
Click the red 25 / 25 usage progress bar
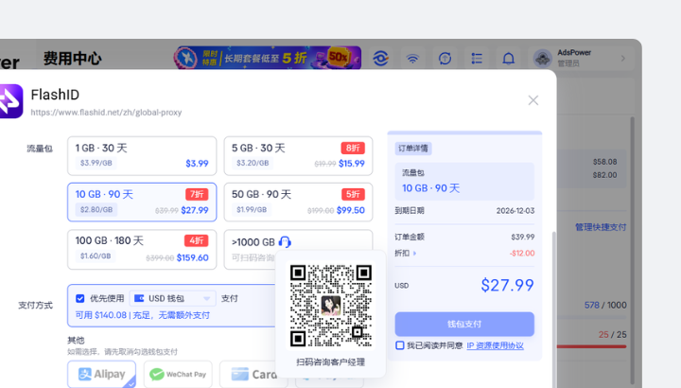point(591,346)
